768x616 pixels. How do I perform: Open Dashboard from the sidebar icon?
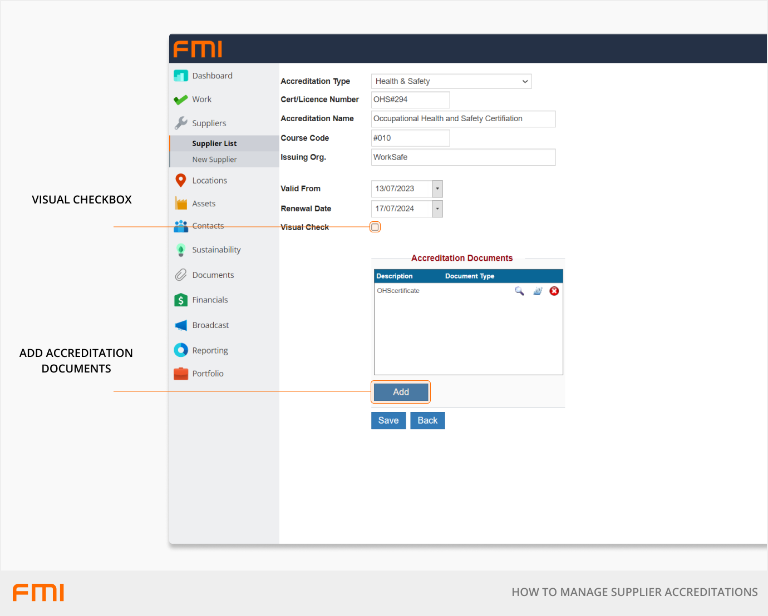(181, 76)
